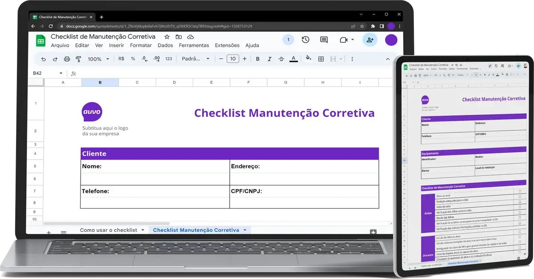The width and height of the screenshot is (534, 279).
Task: Open the Arquivo menu on laptop
Action: tap(60, 45)
